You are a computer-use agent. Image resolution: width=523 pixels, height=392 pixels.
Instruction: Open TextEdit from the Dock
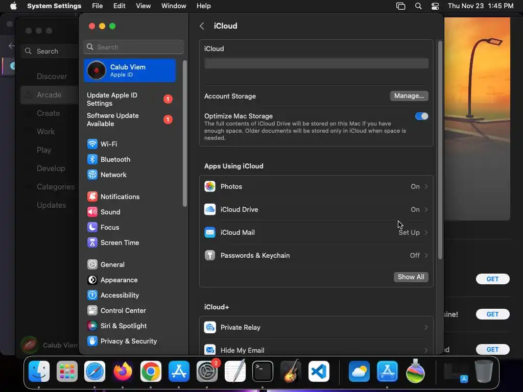pos(235,372)
